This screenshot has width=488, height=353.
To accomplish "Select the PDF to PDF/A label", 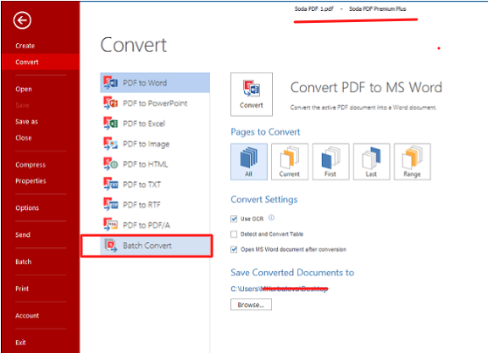I will pos(147,225).
